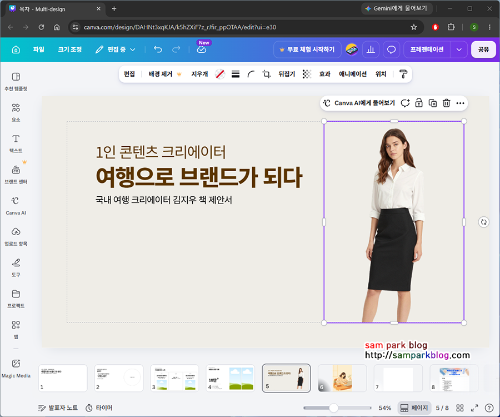
Task: Open the 업로드 항목 panel
Action: click(x=16, y=237)
